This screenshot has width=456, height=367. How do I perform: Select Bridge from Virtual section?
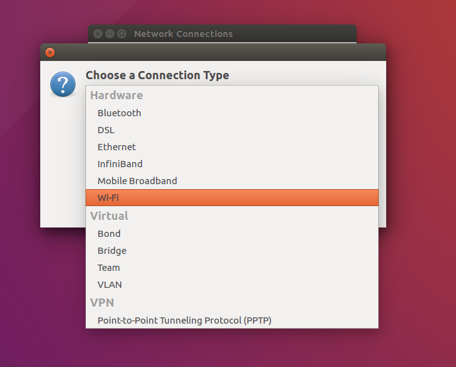232,251
